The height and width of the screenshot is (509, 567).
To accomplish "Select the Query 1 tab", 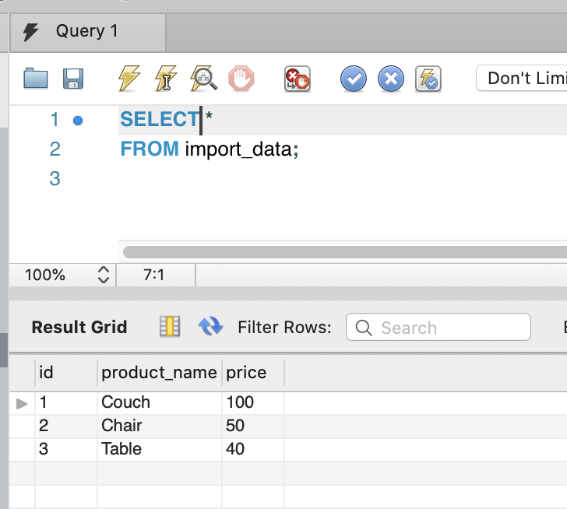I will click(x=87, y=31).
